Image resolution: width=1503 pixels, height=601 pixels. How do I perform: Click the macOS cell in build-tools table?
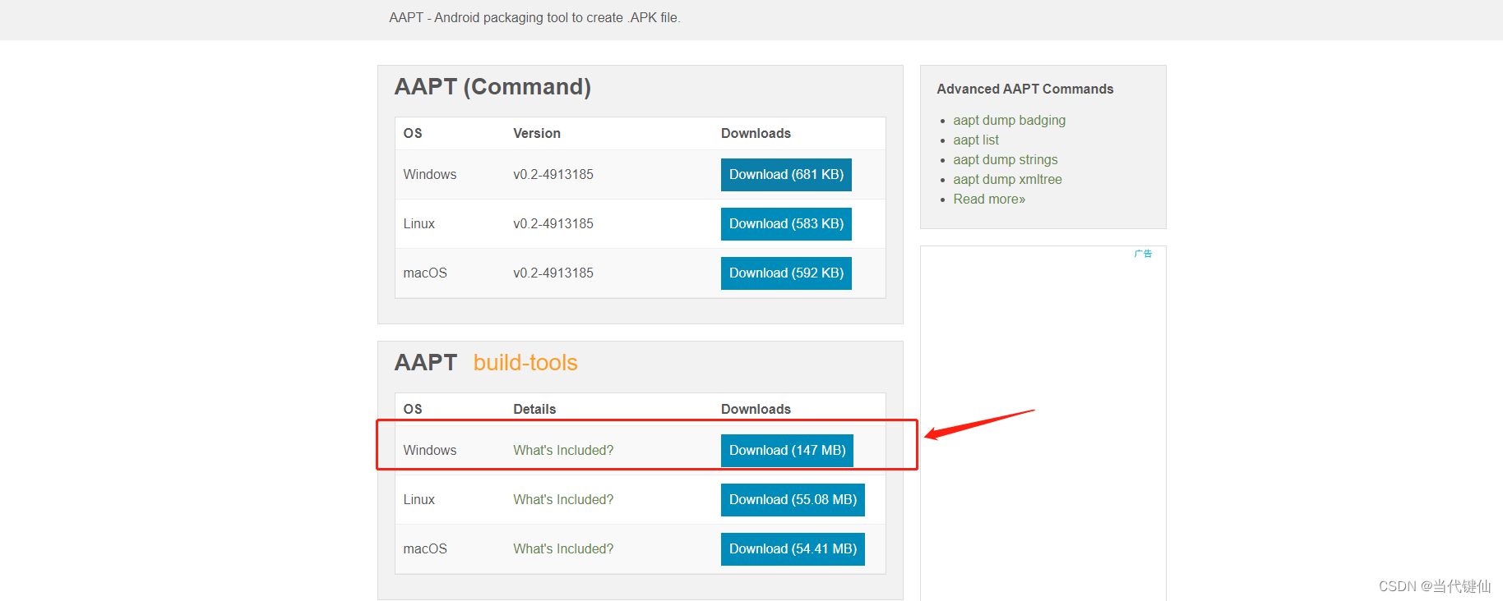tap(425, 549)
